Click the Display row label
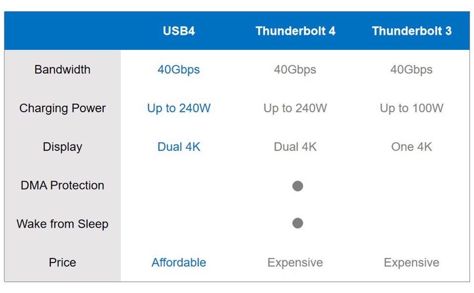Screen dimensions: 474x293 pyautogui.click(x=63, y=146)
